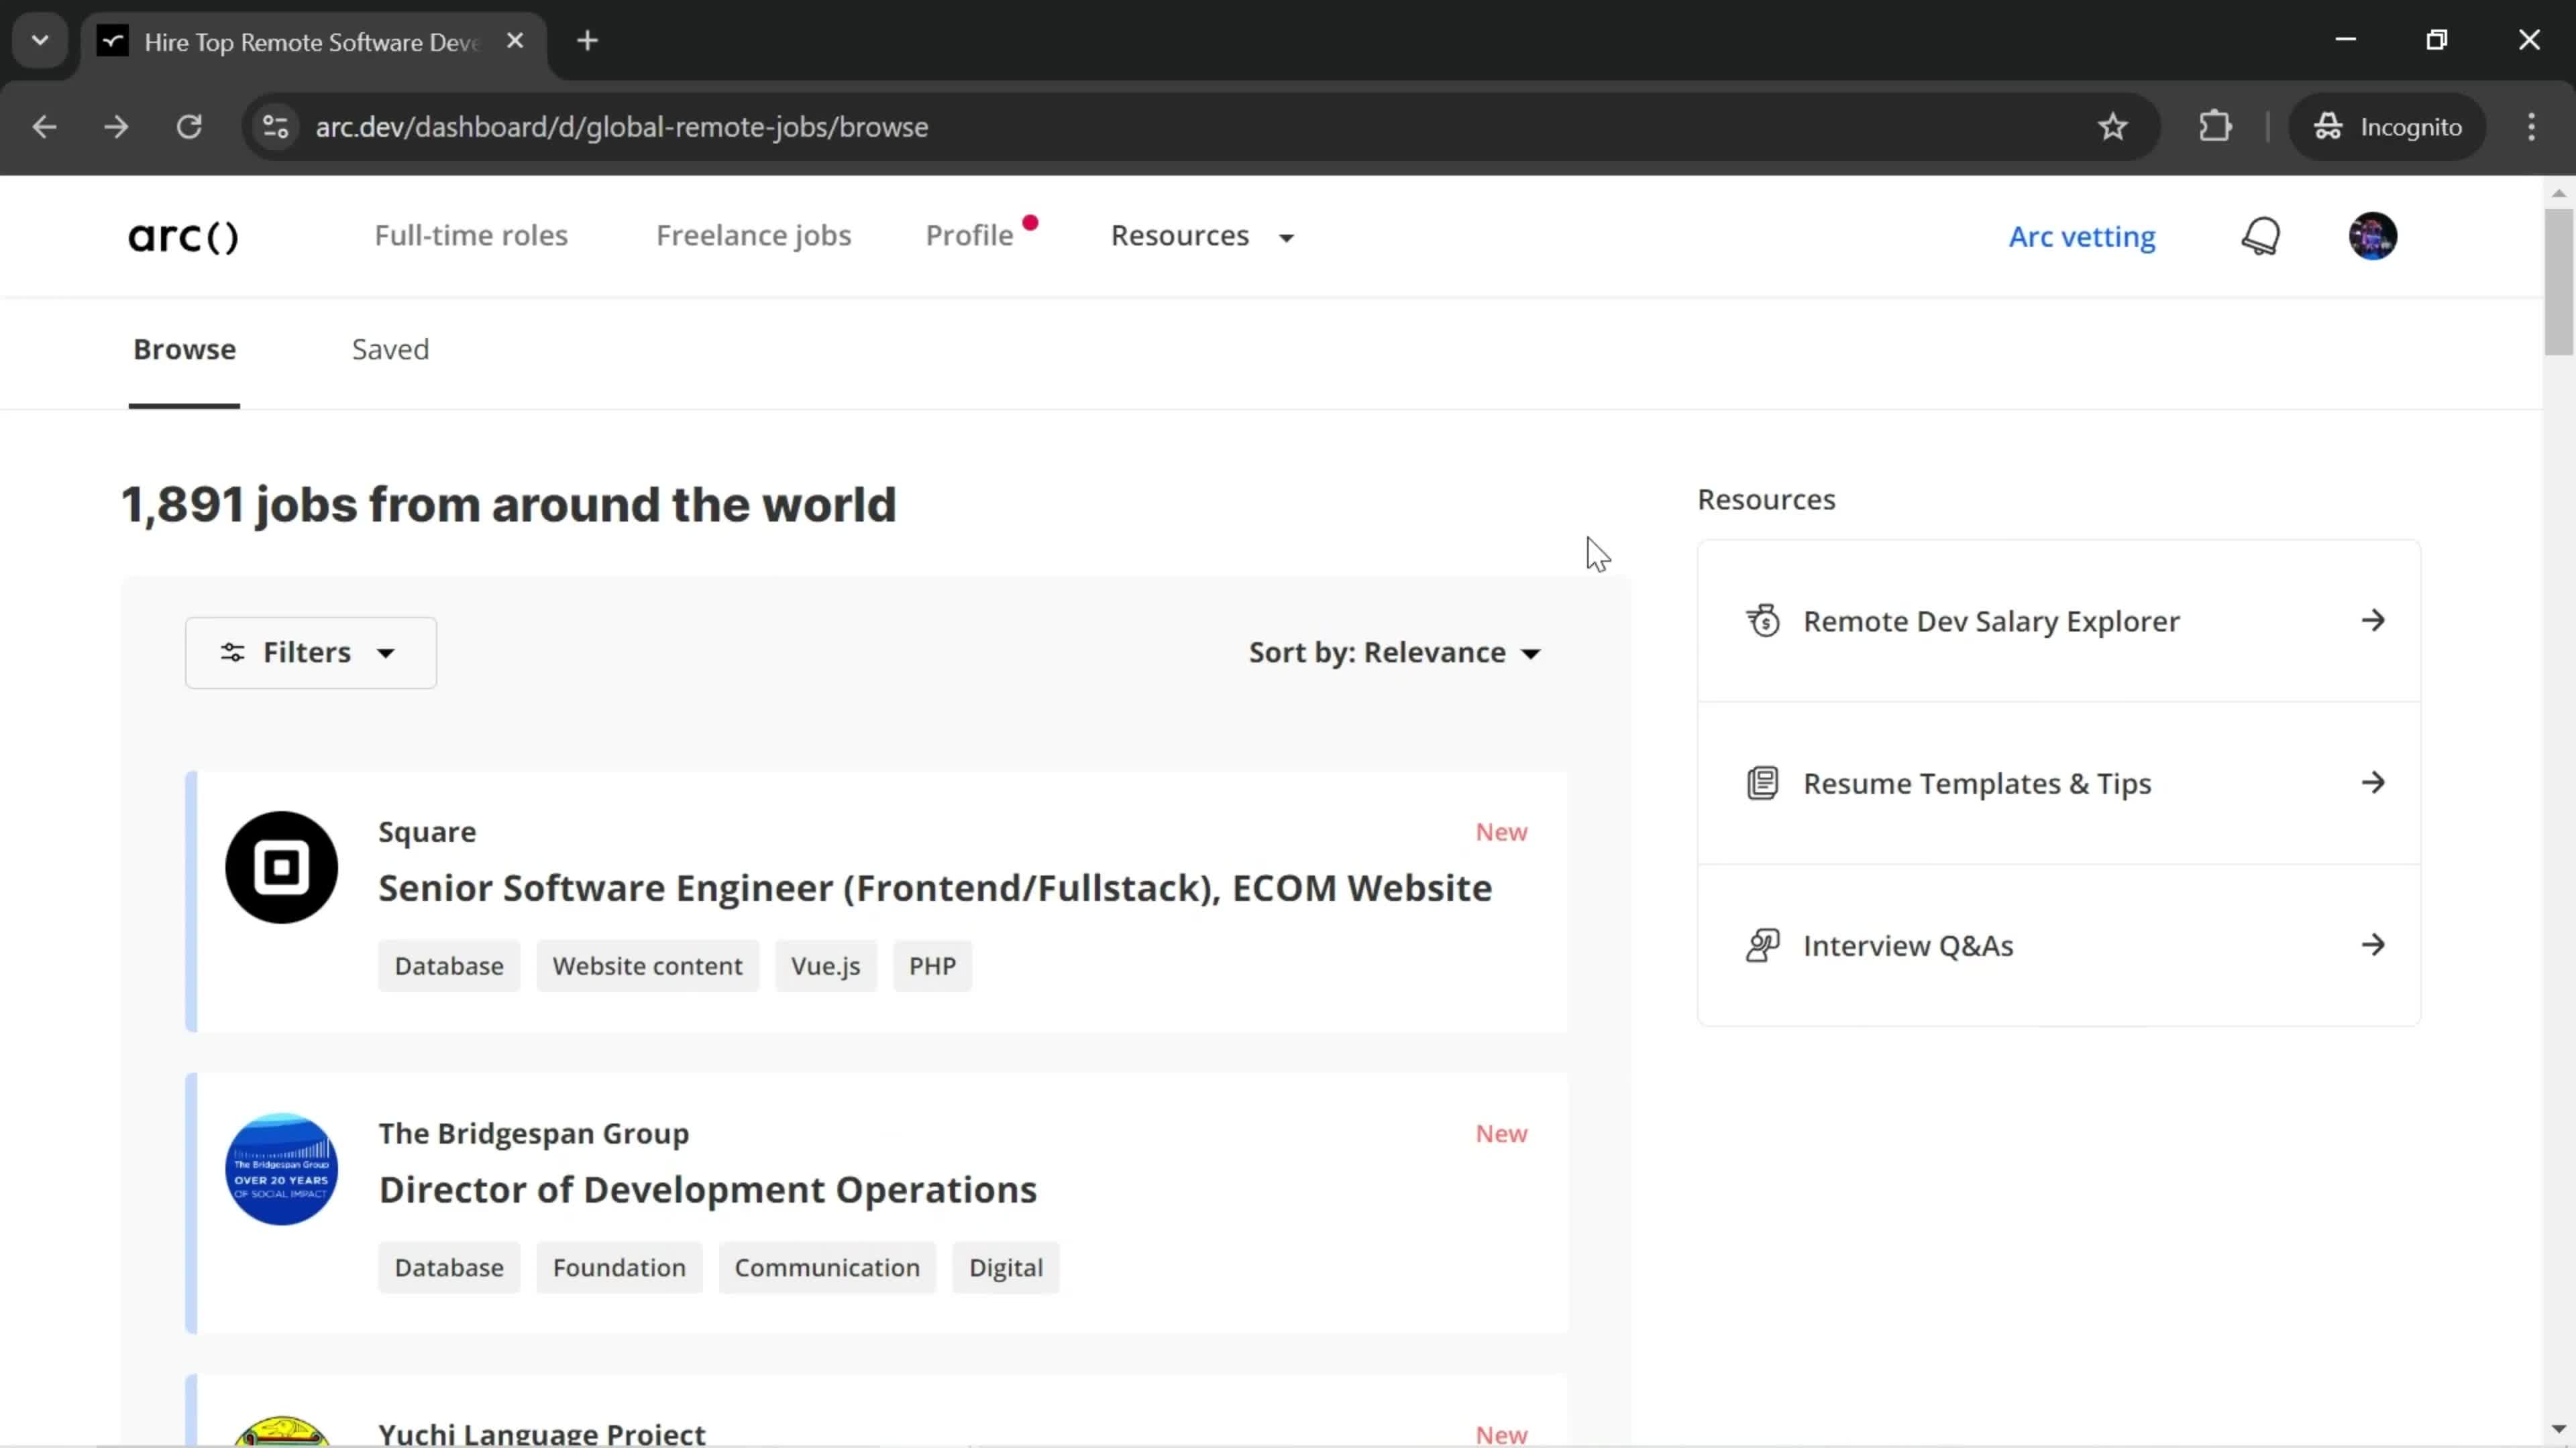Click the Resume Templates & Tips arrow
Image resolution: width=2576 pixels, height=1448 pixels.
tap(2373, 782)
